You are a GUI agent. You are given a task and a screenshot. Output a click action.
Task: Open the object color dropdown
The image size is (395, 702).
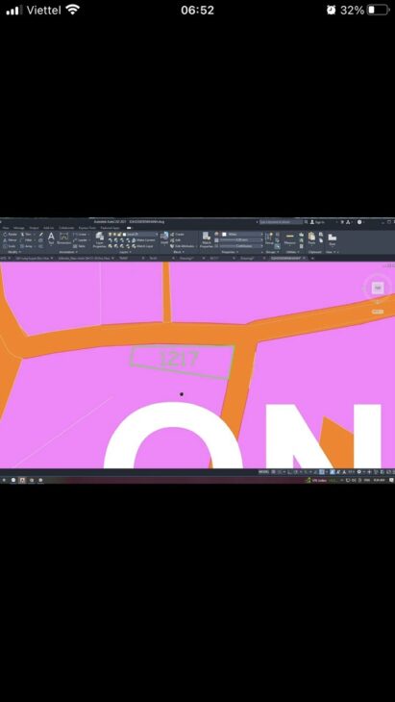(x=241, y=234)
